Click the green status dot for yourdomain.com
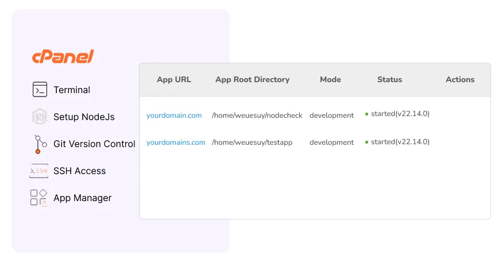Viewport: 502px width, 266px height. 366,114
